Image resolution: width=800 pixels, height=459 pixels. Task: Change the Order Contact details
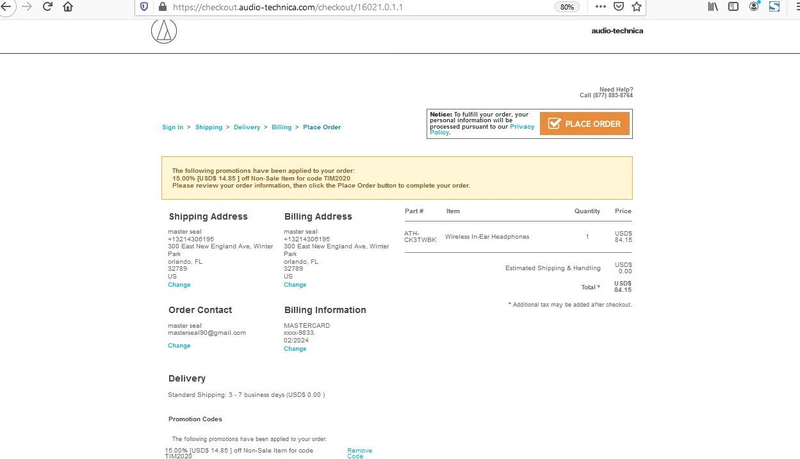(179, 346)
